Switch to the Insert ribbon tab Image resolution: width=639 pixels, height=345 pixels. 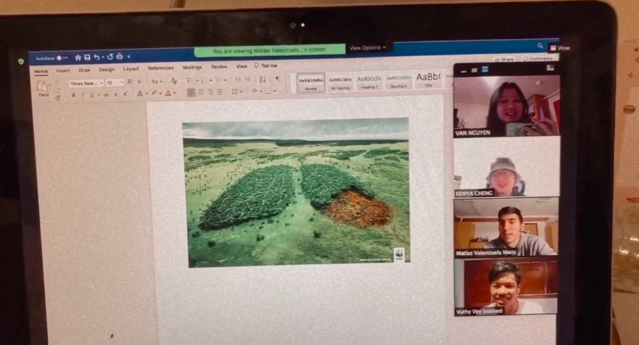(63, 70)
